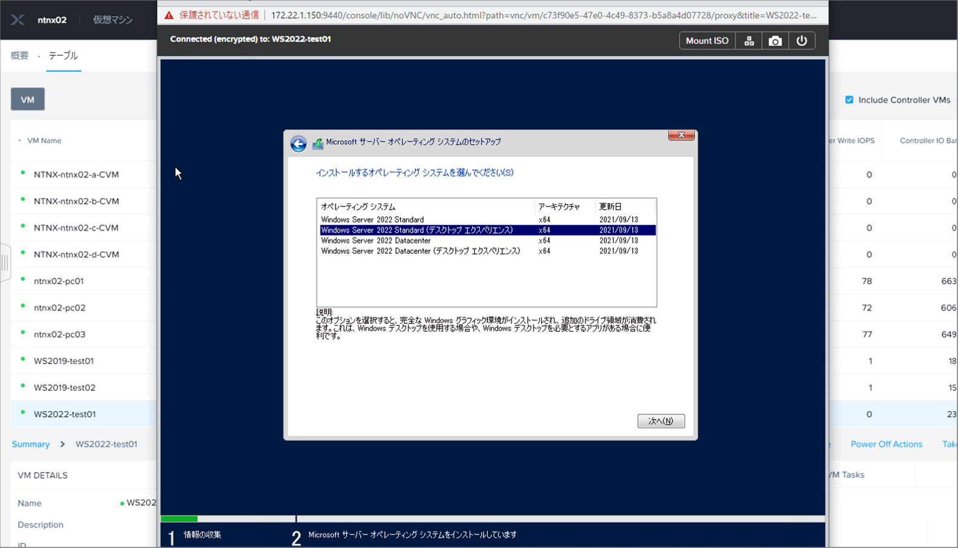The width and height of the screenshot is (958, 548).
Task: Click step 2 installing operating system label
Action: 412,535
